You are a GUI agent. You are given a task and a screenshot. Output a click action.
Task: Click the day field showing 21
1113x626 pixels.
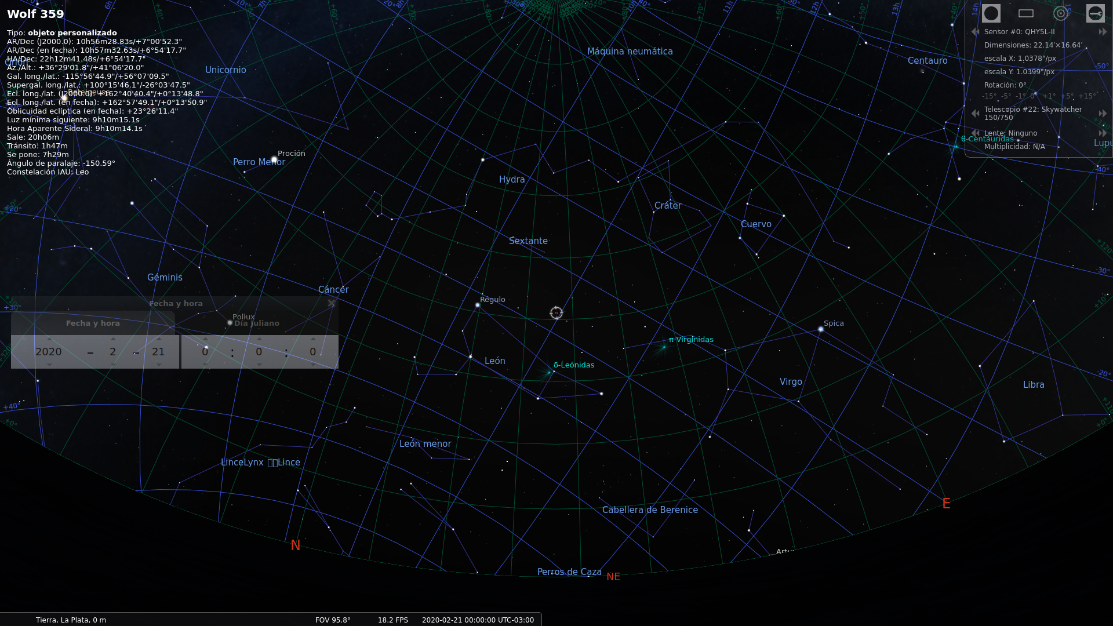tap(158, 352)
